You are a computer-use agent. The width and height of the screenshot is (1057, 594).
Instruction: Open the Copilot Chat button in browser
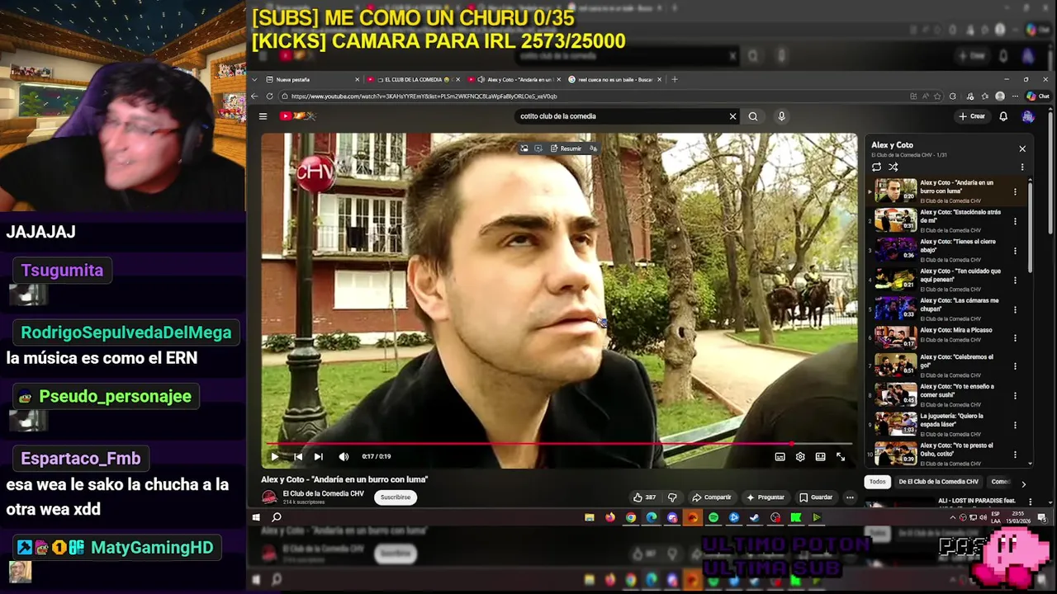point(1036,97)
